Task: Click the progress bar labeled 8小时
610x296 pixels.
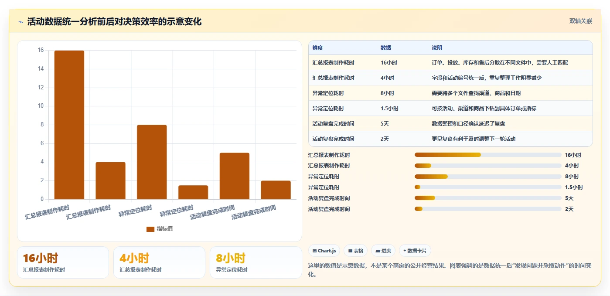Action: (x=488, y=177)
